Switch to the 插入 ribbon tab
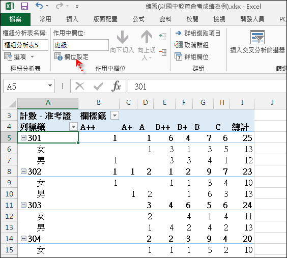The height and width of the screenshot is (258, 287). (x=72, y=19)
